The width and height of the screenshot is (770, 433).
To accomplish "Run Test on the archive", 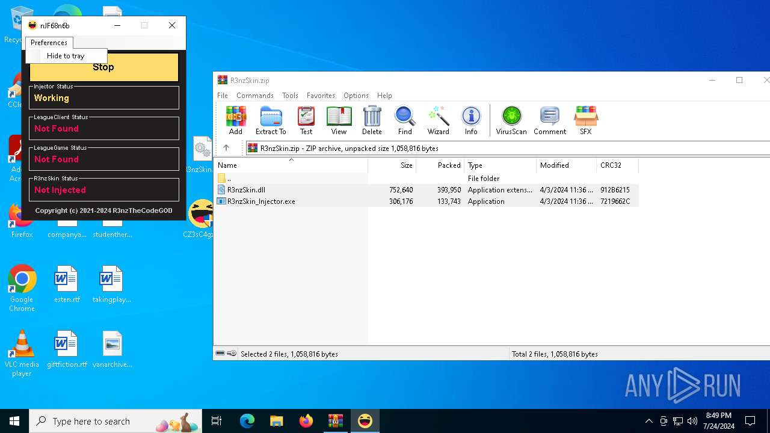I will pyautogui.click(x=306, y=120).
